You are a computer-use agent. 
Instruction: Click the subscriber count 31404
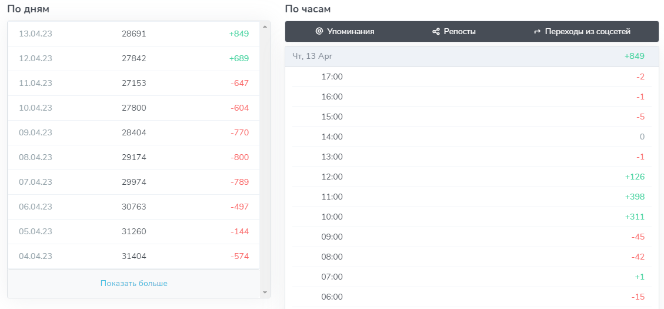[134, 257]
